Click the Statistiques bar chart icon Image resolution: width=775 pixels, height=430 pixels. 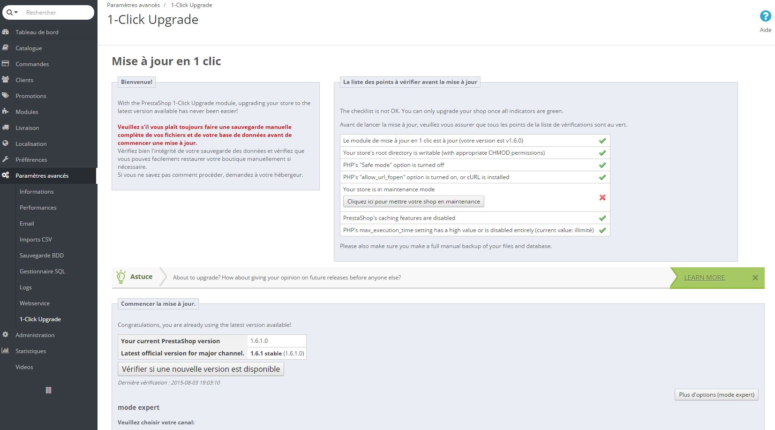pos(6,351)
